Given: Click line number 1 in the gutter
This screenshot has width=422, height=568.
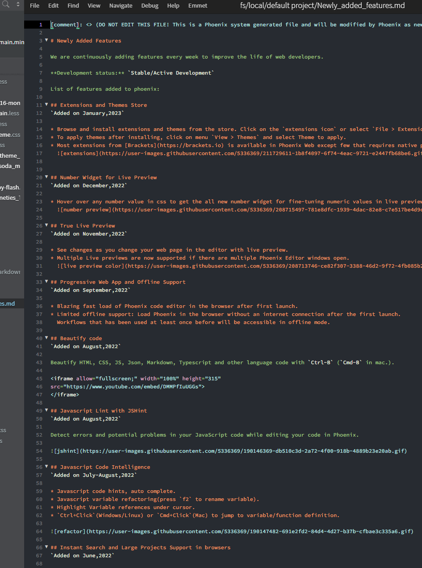Looking at the screenshot, I should (41, 24).
